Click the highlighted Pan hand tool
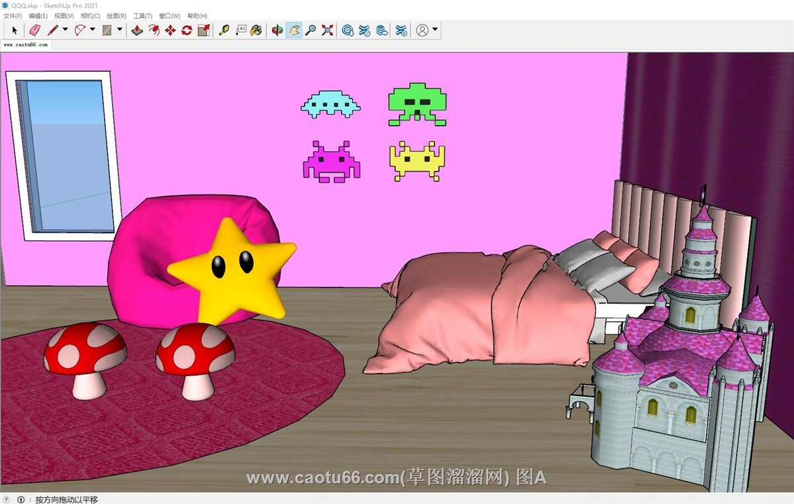The width and height of the screenshot is (794, 504). point(294,30)
